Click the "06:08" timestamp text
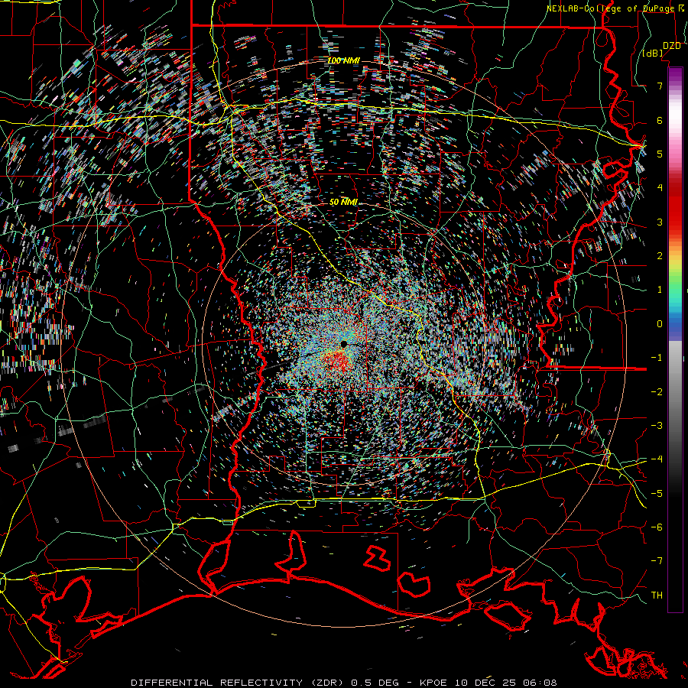The height and width of the screenshot is (688, 688). (x=541, y=683)
